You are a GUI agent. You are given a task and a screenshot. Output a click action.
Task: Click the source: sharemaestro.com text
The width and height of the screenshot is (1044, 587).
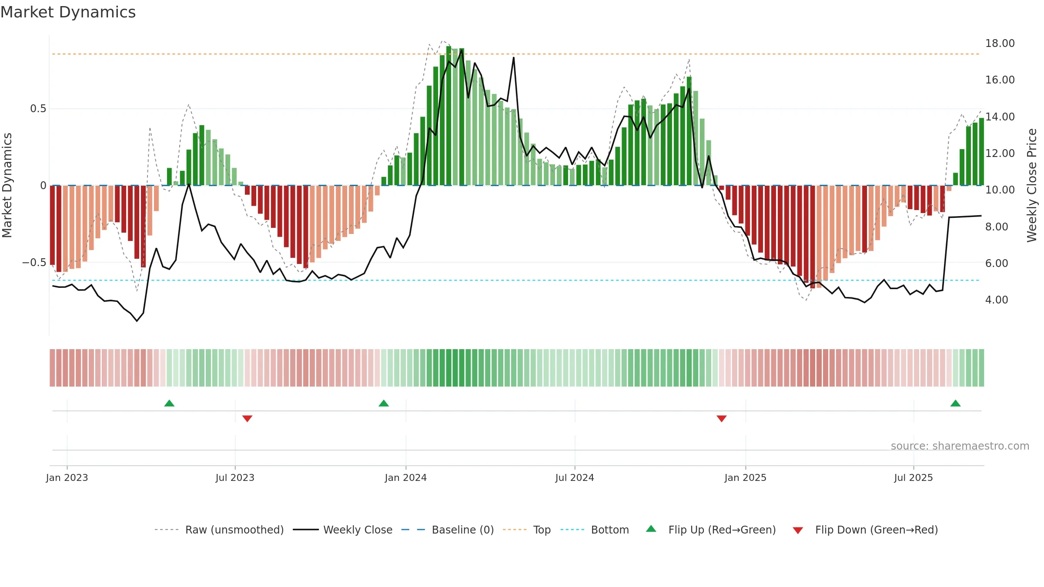[x=960, y=446]
